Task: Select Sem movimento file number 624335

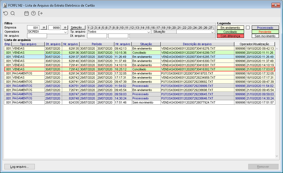Action: (139, 102)
